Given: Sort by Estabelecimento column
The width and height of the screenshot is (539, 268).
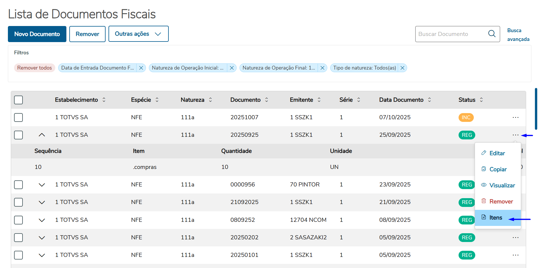Looking at the screenshot, I should (x=104, y=100).
